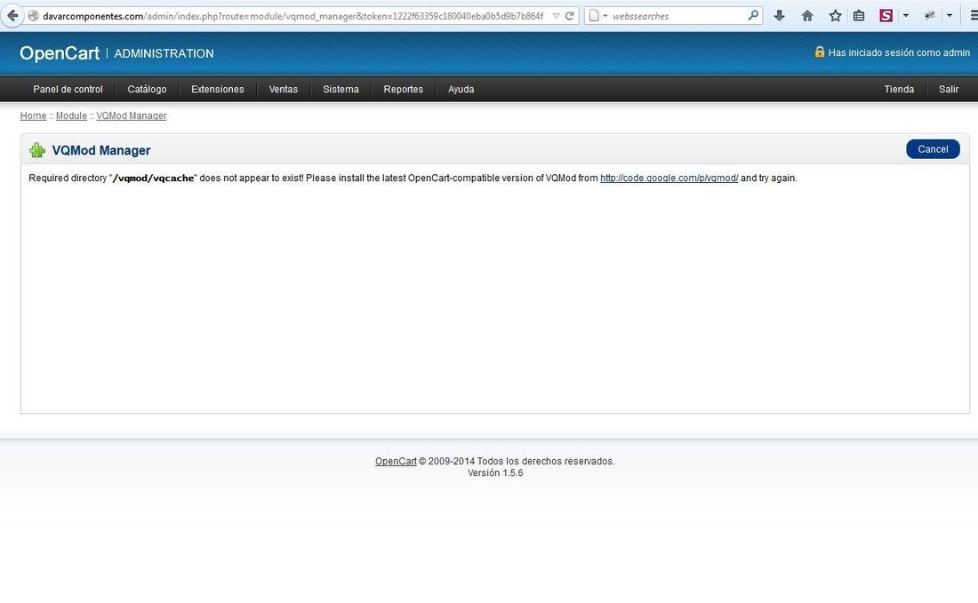978x603 pixels.
Task: Open the browser hamburger menu
Action: [x=974, y=16]
